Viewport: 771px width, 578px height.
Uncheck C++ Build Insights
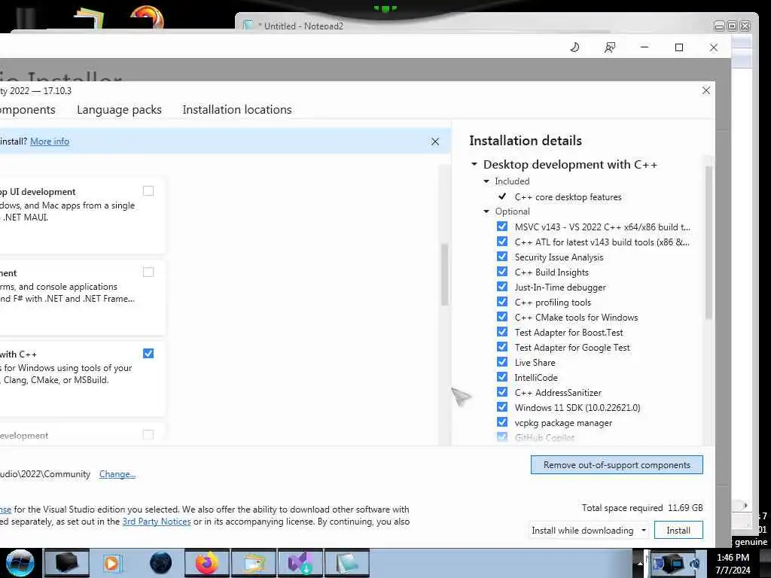(x=502, y=272)
